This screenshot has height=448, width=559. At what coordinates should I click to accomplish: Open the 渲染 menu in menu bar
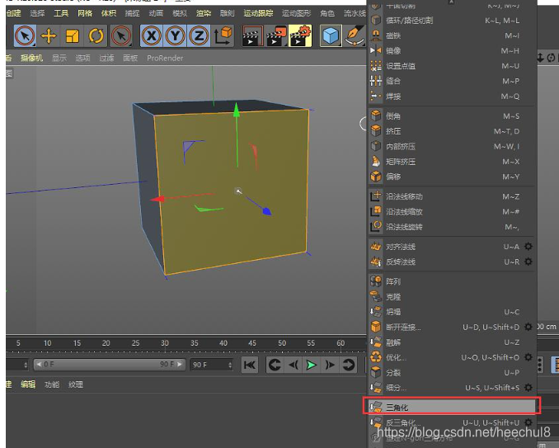click(204, 13)
